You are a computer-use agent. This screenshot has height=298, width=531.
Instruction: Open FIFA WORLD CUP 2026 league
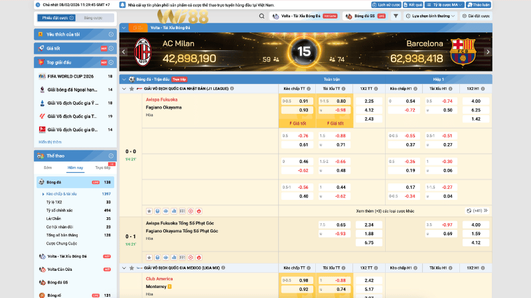click(x=75, y=76)
